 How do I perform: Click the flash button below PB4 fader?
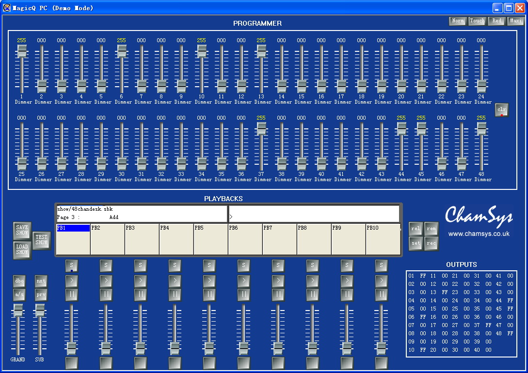(175, 363)
